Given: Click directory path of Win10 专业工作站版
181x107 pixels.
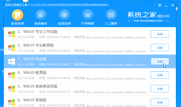Looking at the screenshot, I should [117, 38].
